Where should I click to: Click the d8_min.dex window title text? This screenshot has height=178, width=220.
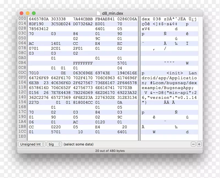[113, 13]
